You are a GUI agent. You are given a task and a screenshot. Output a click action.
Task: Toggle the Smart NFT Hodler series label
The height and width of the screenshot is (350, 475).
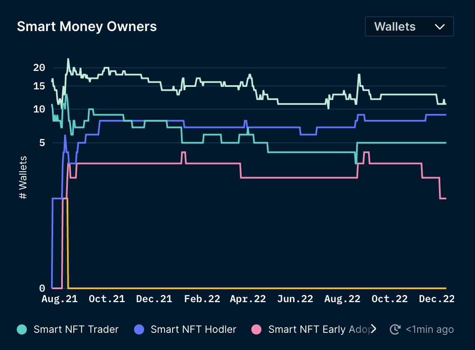click(x=193, y=329)
